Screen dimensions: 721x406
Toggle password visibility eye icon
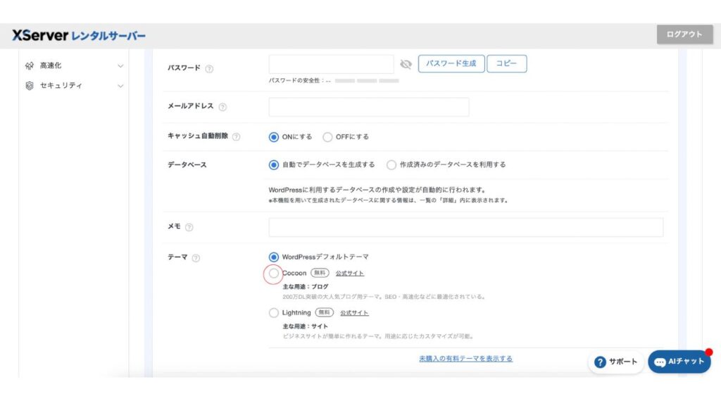click(406, 64)
